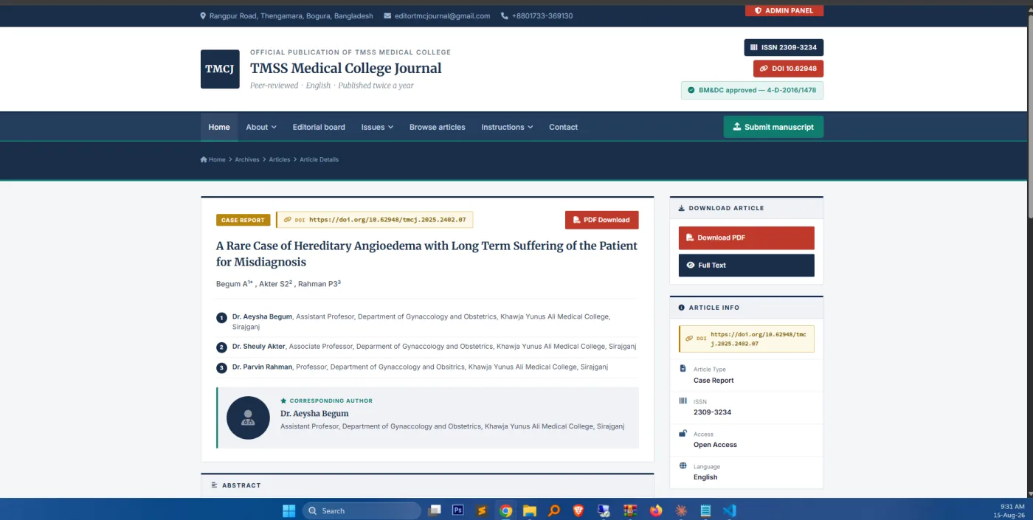Click the Open Access unlock icon

(683, 433)
